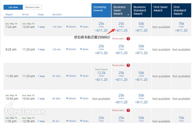
Task: Choose Business Standard 50k fare for 10:56 pm flight
Action: 141,99
